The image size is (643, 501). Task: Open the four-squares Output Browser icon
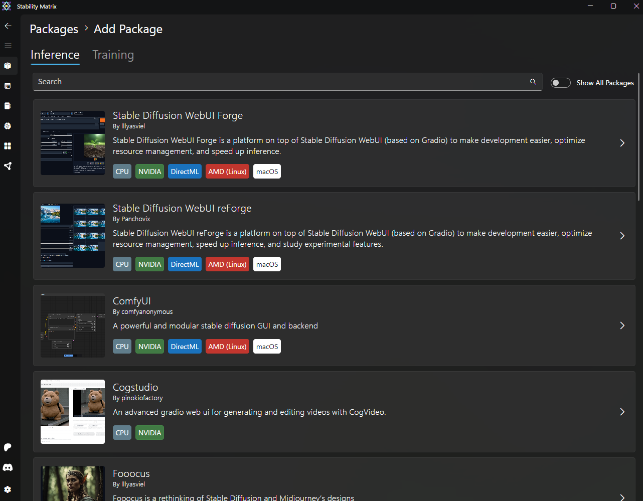tap(8, 146)
